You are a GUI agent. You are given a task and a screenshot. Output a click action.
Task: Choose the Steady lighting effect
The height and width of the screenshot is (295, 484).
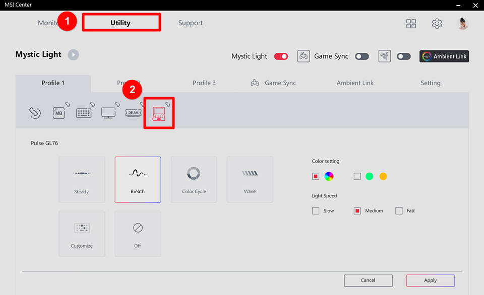click(x=82, y=180)
